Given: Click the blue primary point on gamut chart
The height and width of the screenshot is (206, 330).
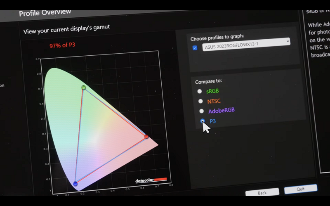Looking at the screenshot, I should (75, 184).
